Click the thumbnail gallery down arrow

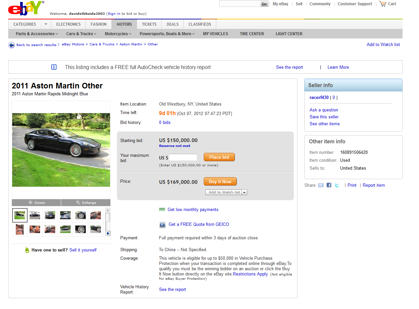coord(108,233)
